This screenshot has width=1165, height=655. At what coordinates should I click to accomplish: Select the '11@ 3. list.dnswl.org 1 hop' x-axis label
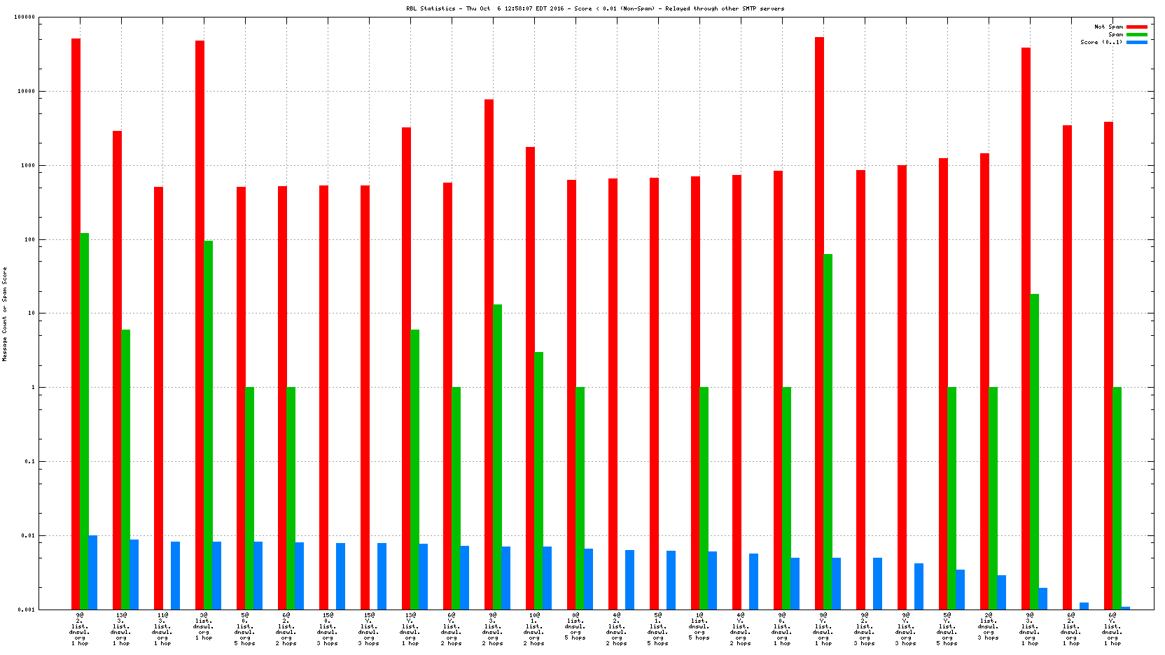pyautogui.click(x=162, y=629)
